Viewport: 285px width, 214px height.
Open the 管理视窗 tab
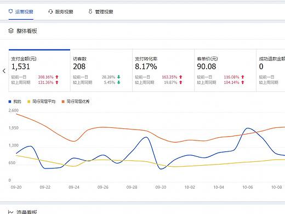pyautogui.click(x=101, y=12)
